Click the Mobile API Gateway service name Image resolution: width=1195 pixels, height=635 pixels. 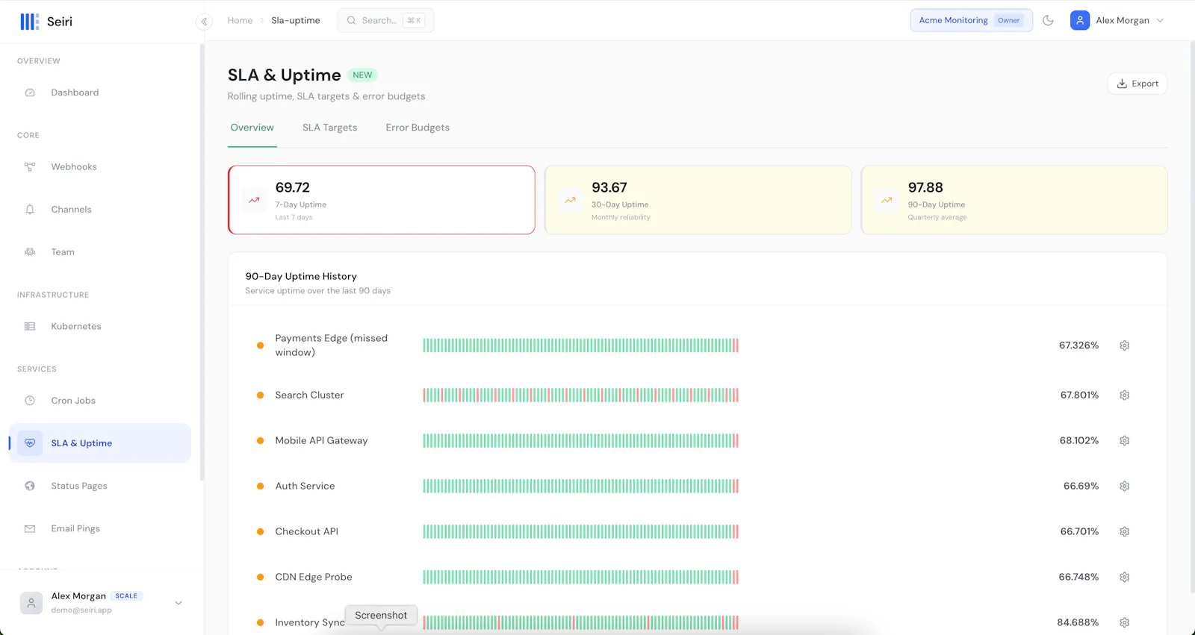click(x=321, y=441)
